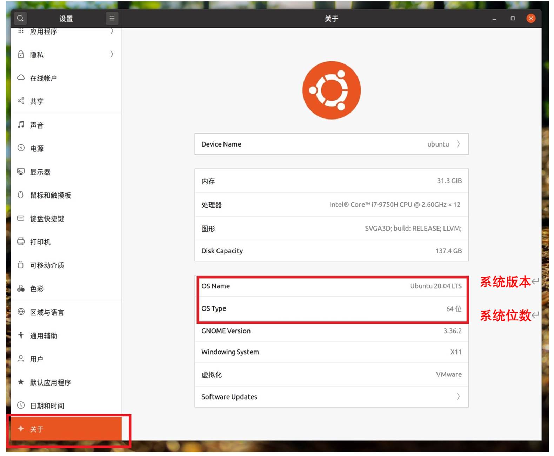Open Device Name chevron to rename
The height and width of the screenshot is (456, 554).
[x=458, y=144]
